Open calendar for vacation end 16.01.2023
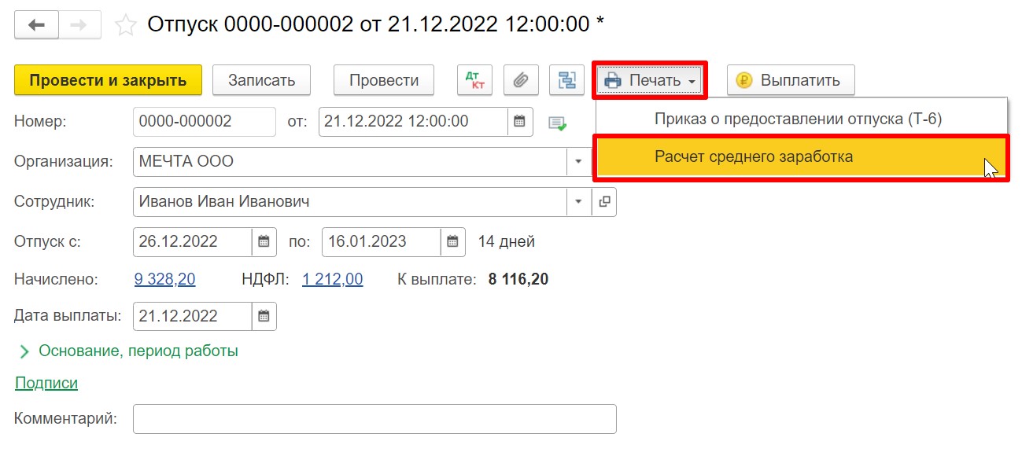This screenshot has width=1033, height=474. click(x=452, y=241)
